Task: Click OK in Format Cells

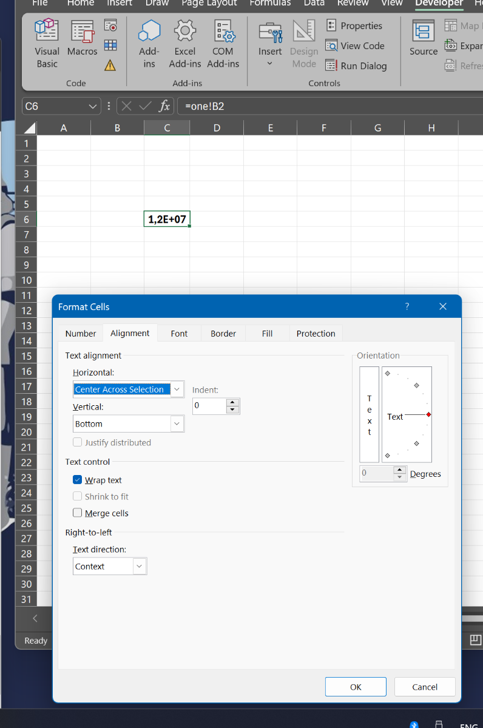Action: 356,687
